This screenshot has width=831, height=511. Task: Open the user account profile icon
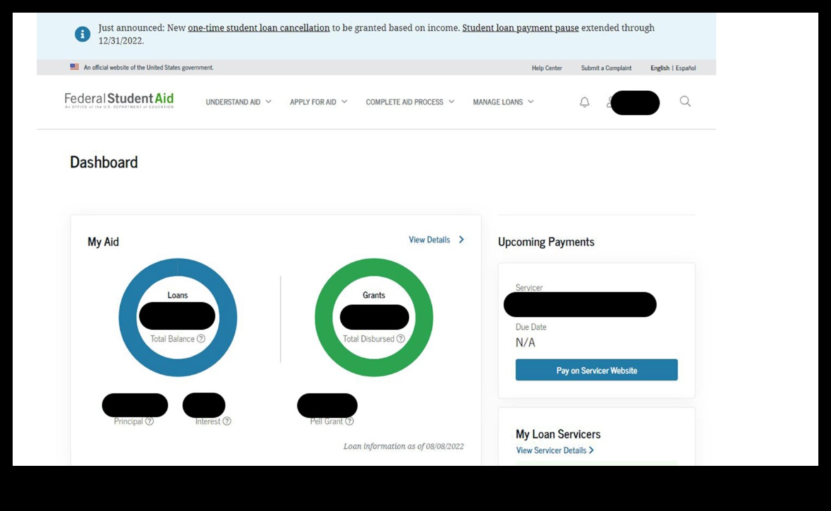(x=609, y=102)
